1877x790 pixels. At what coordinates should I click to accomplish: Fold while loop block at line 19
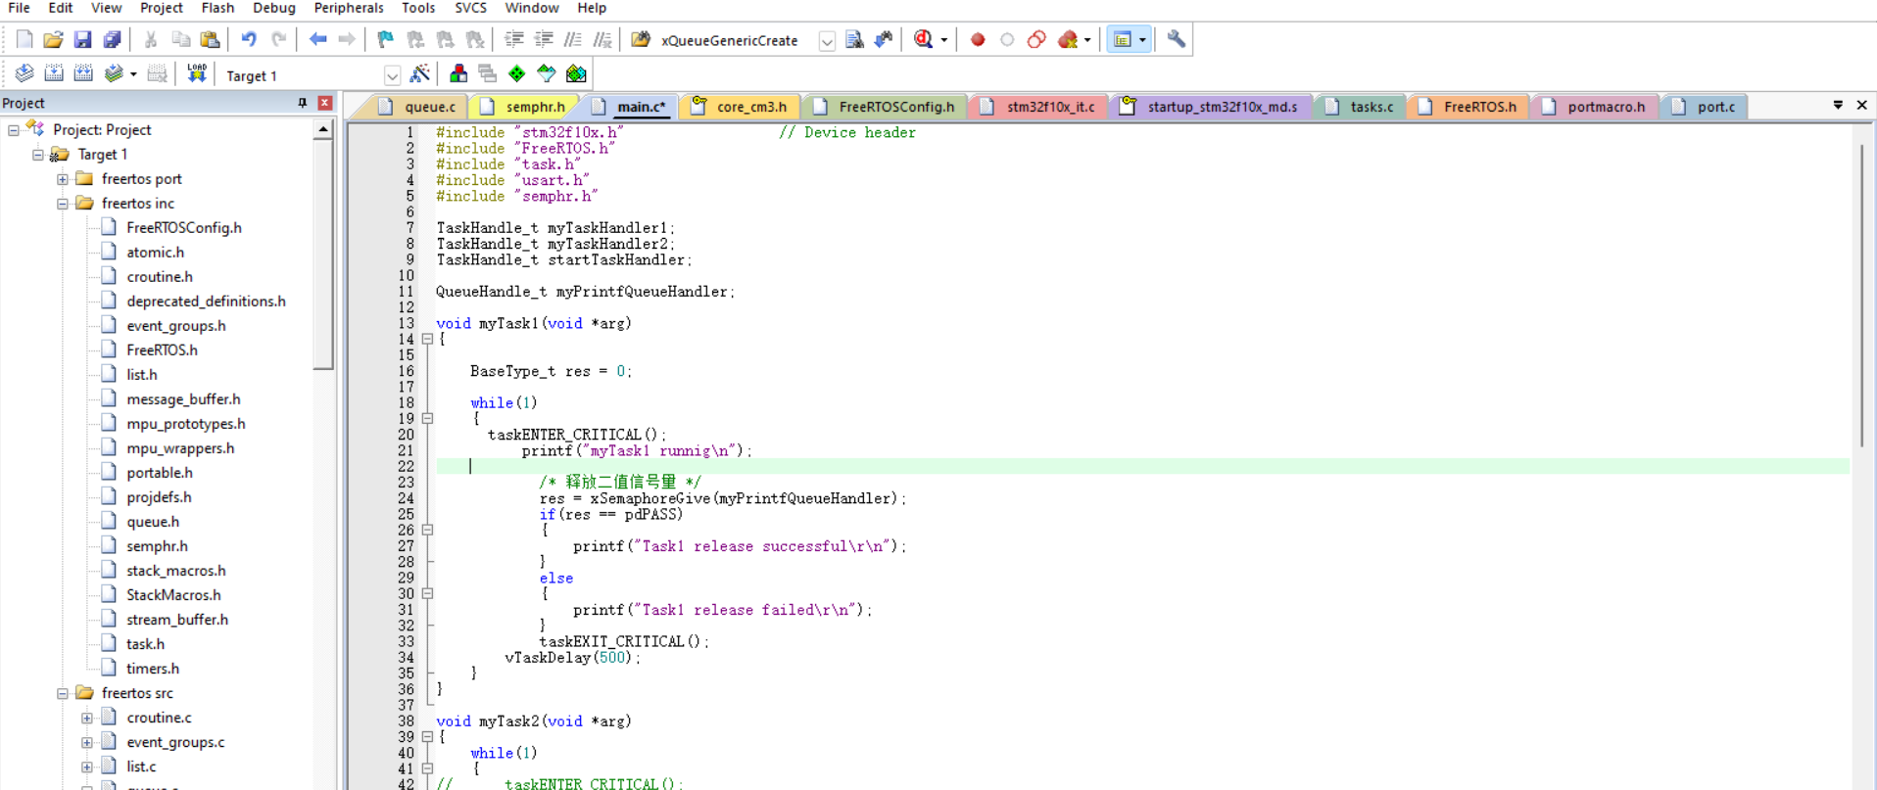coord(427,418)
